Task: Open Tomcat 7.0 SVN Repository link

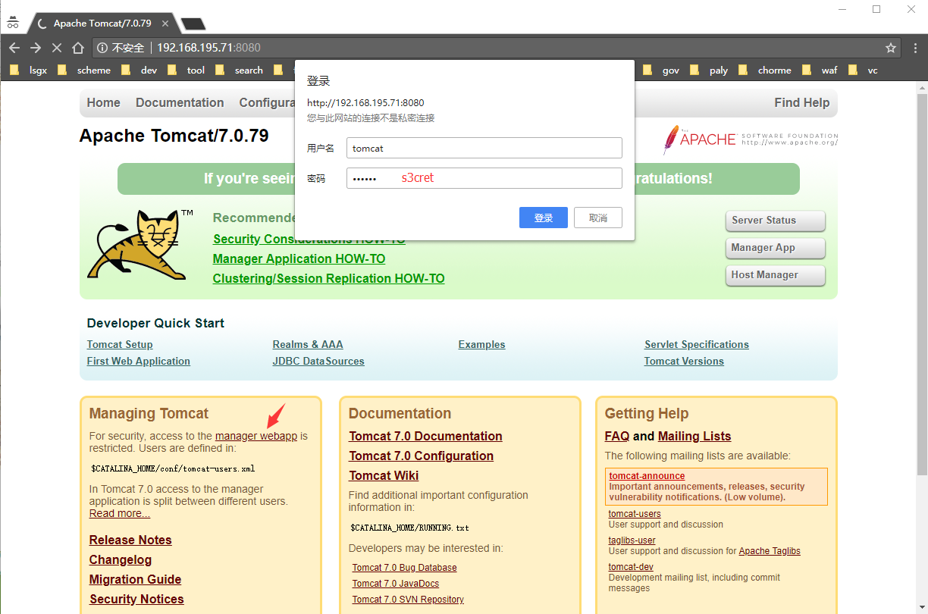Action: (408, 599)
